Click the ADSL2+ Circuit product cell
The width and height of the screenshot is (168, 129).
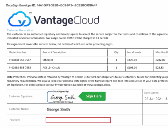click(74, 68)
